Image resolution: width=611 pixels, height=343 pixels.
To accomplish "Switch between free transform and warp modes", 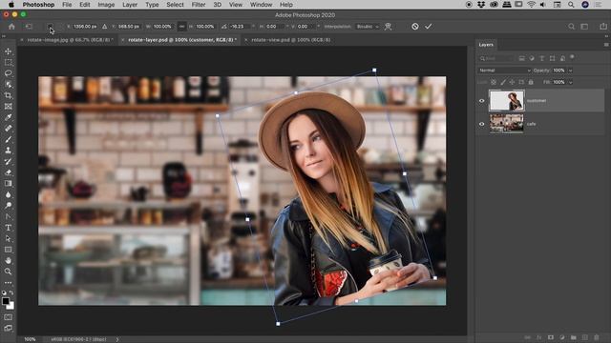I will pos(388,27).
